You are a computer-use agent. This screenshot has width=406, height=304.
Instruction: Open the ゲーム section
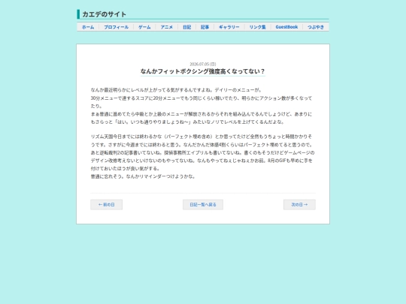(144, 27)
